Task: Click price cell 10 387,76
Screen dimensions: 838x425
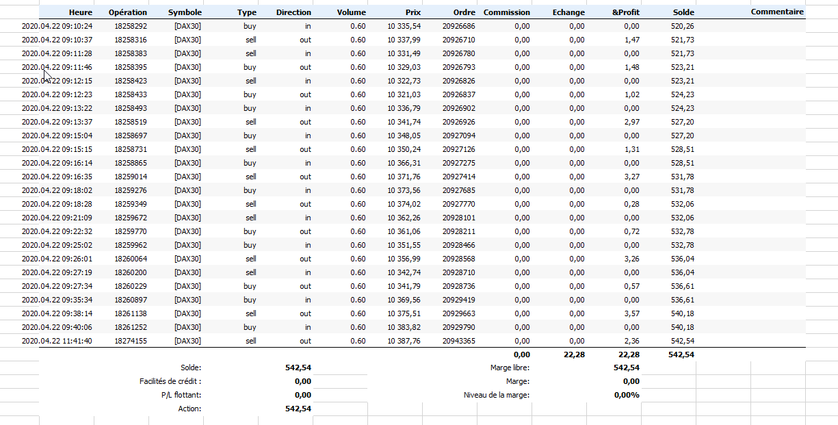Action: pos(404,341)
